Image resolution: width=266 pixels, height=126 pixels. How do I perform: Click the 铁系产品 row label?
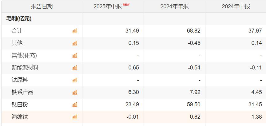coord(22,92)
